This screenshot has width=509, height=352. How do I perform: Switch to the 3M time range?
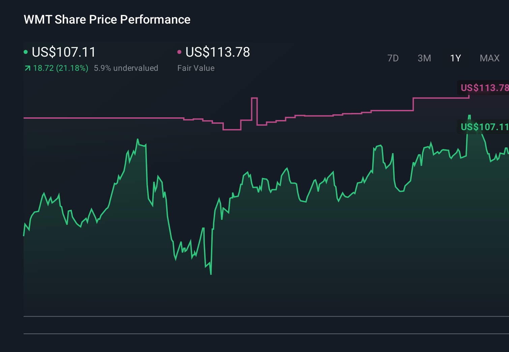point(424,58)
